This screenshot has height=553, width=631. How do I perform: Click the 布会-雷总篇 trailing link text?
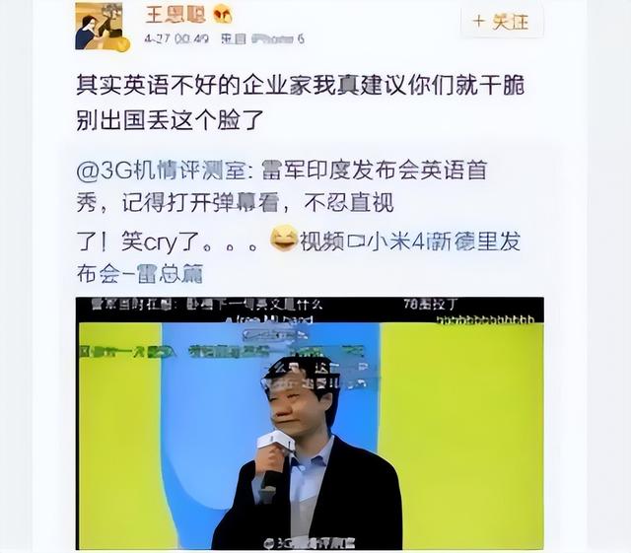point(140,274)
